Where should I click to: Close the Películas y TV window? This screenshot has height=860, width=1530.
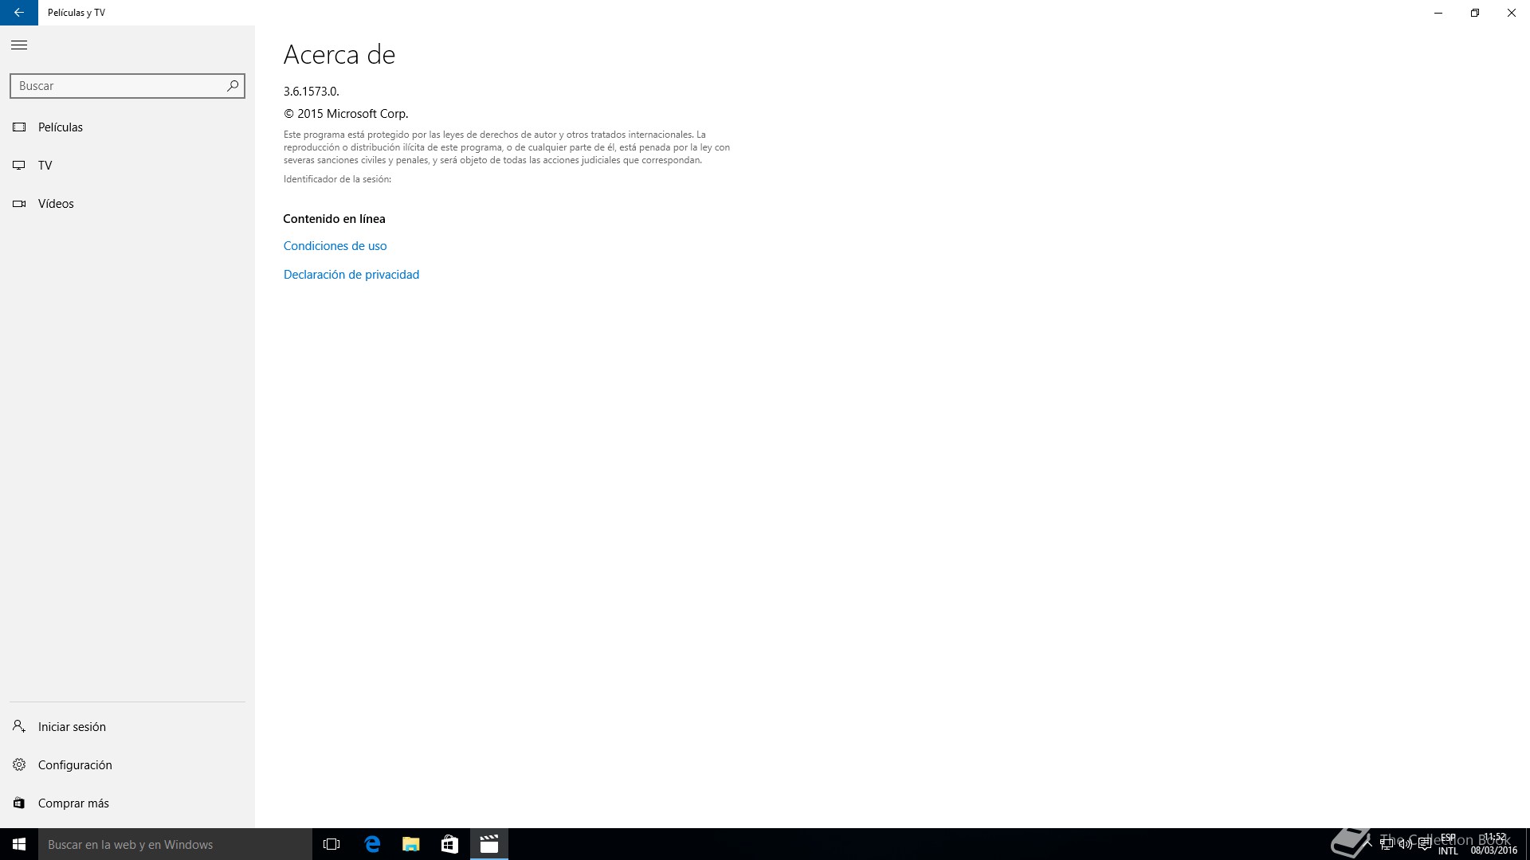1512,13
